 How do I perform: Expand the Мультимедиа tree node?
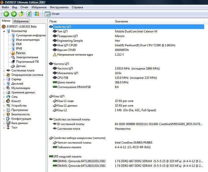pos(4,88)
